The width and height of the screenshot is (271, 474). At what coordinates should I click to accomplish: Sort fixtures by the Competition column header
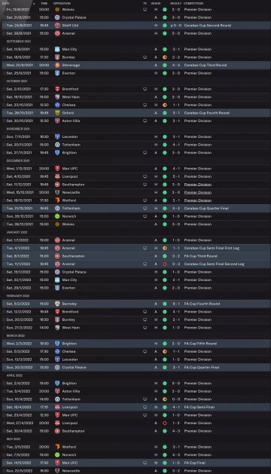point(193,3)
